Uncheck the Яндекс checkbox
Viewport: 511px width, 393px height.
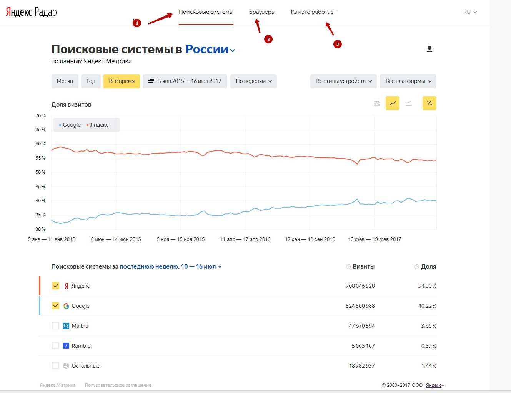click(x=55, y=286)
